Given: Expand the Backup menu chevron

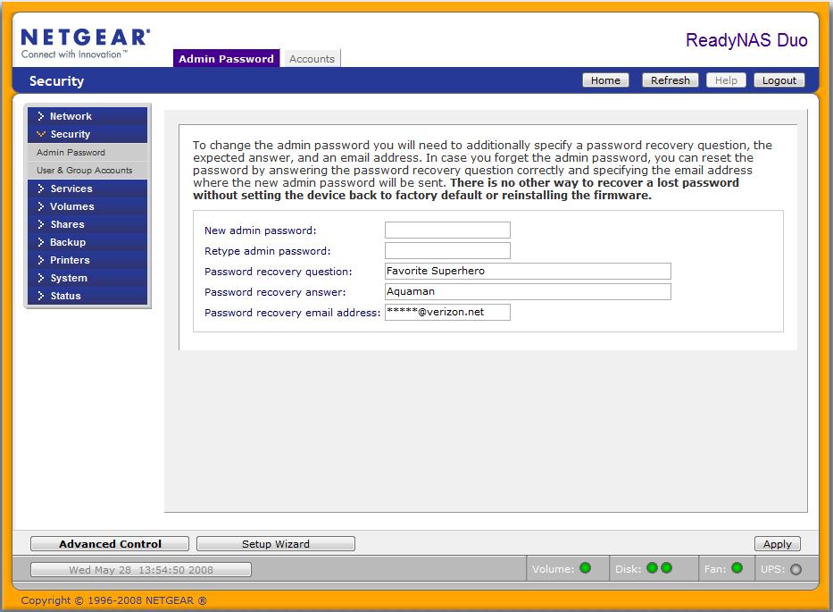Looking at the screenshot, I should click(40, 242).
